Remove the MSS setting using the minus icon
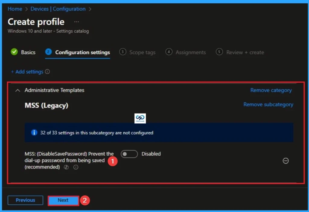Screen dimensions: 309x212 pos(285,161)
